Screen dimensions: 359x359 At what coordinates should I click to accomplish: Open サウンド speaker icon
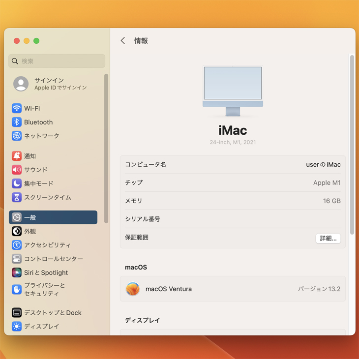click(x=17, y=170)
